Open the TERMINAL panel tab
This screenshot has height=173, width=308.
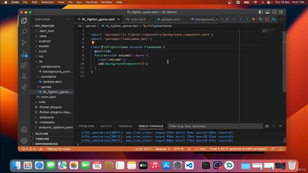(125, 126)
